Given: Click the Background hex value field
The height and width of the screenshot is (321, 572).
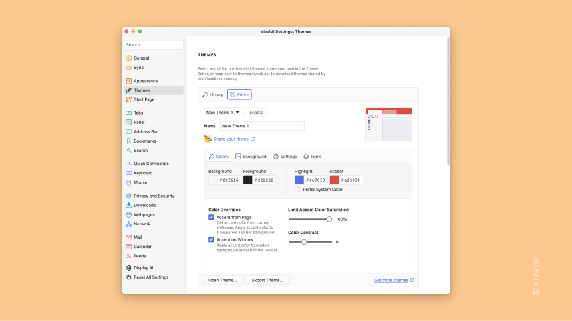Looking at the screenshot, I should click(229, 180).
